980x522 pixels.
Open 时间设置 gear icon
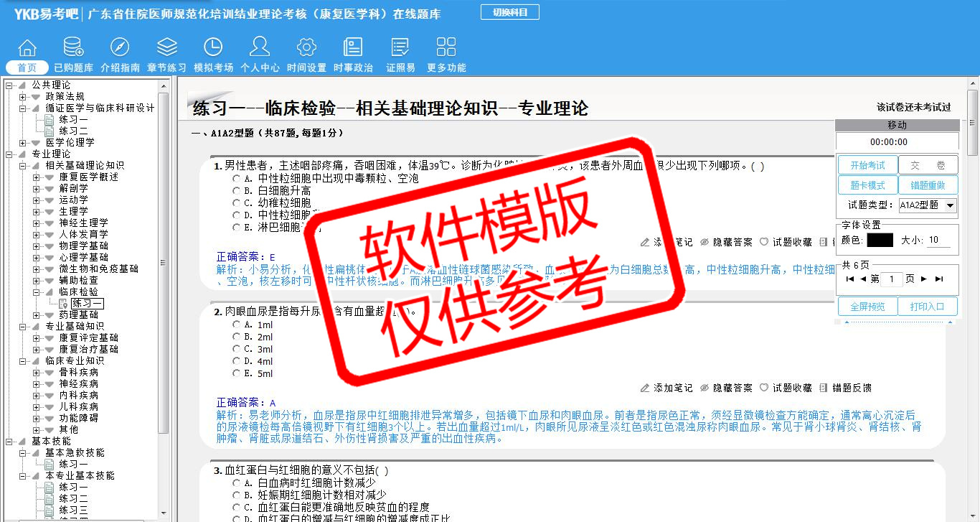click(x=306, y=48)
